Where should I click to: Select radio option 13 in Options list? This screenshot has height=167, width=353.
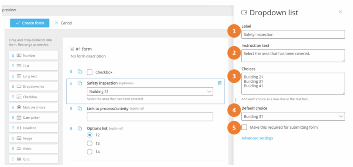coord(90,143)
